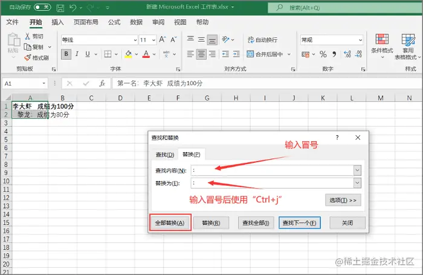This screenshot has height=275, width=423.
Task: Switch to the 插入 ribbon tab
Action: pos(57,22)
